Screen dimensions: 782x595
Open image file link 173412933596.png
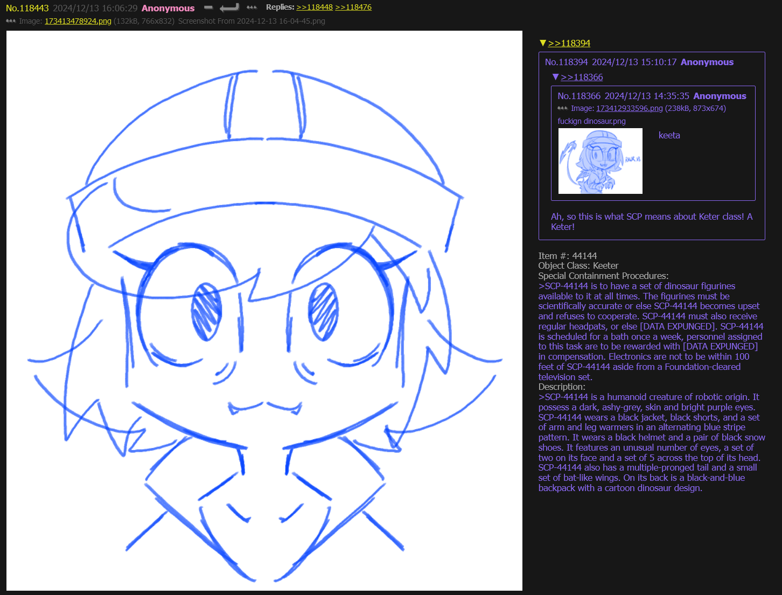630,108
